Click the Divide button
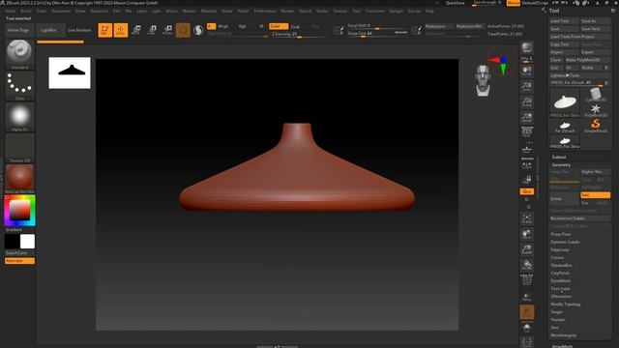The image size is (619, 348). [565, 199]
